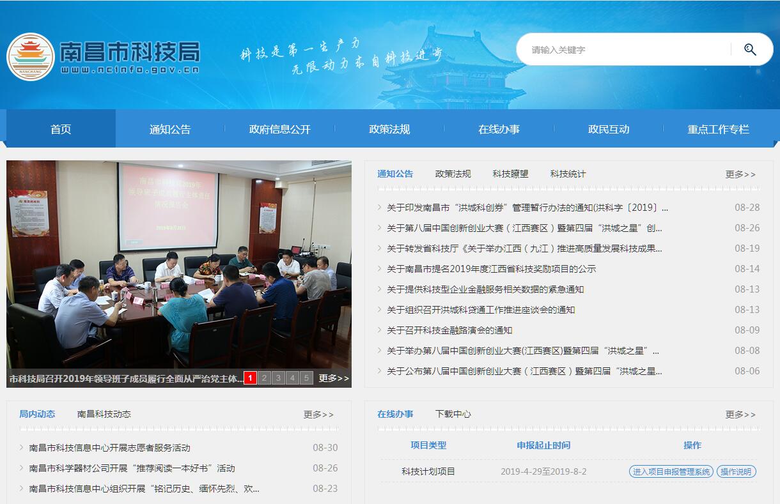Click 更多>> on the slideshow caption bar
This screenshot has height=504, width=780.
[334, 378]
